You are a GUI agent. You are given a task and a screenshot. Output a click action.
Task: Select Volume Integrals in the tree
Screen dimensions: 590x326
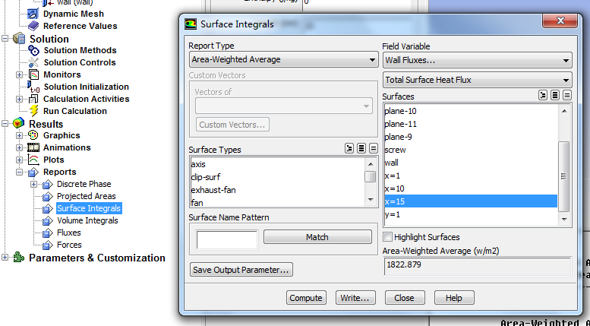[87, 220]
